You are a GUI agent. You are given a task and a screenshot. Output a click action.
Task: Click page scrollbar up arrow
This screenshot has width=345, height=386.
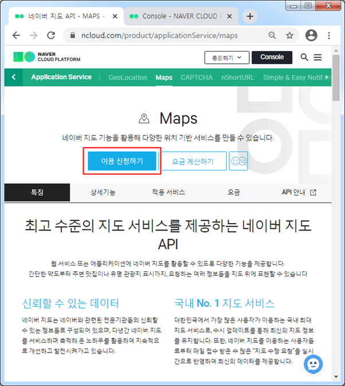pyautogui.click(x=336, y=50)
